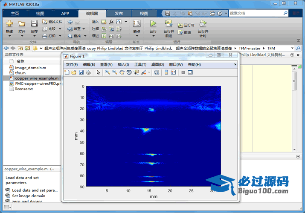Click the 前进 (Advance) button
305x213 pixels.
[x=184, y=32]
